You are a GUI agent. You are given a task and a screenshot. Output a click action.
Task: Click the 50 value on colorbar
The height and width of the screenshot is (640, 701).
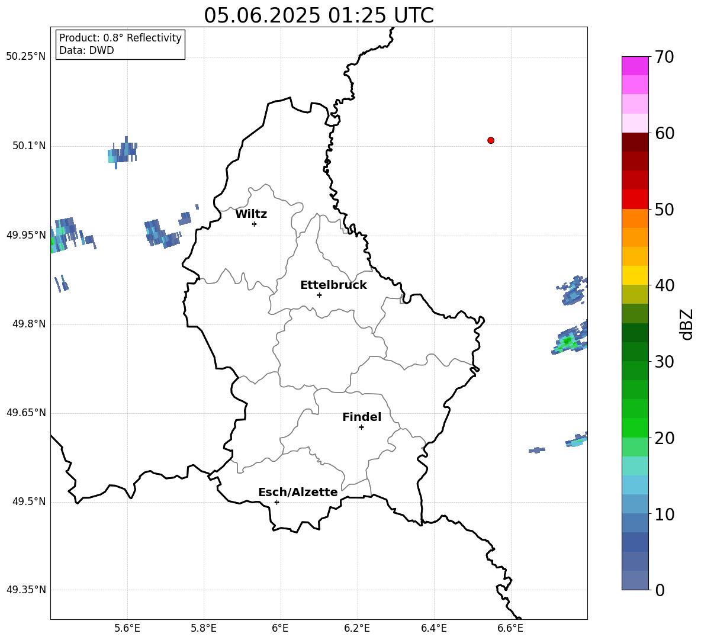pos(664,210)
